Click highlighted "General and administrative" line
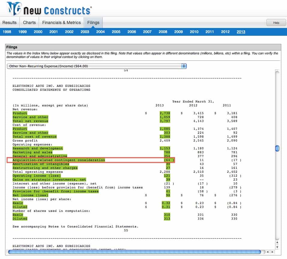 coord(40,156)
